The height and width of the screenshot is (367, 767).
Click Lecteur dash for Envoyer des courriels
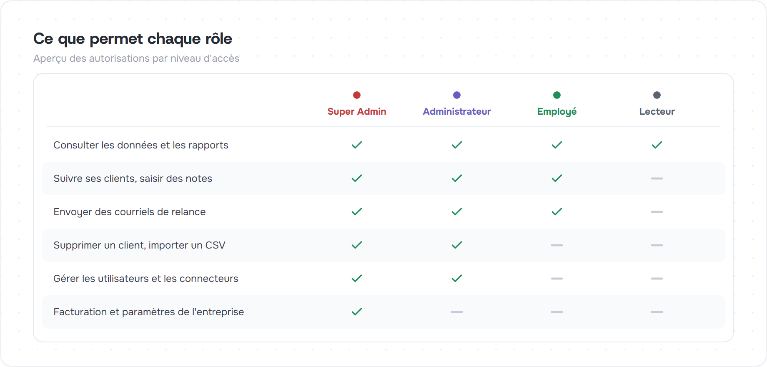(657, 212)
